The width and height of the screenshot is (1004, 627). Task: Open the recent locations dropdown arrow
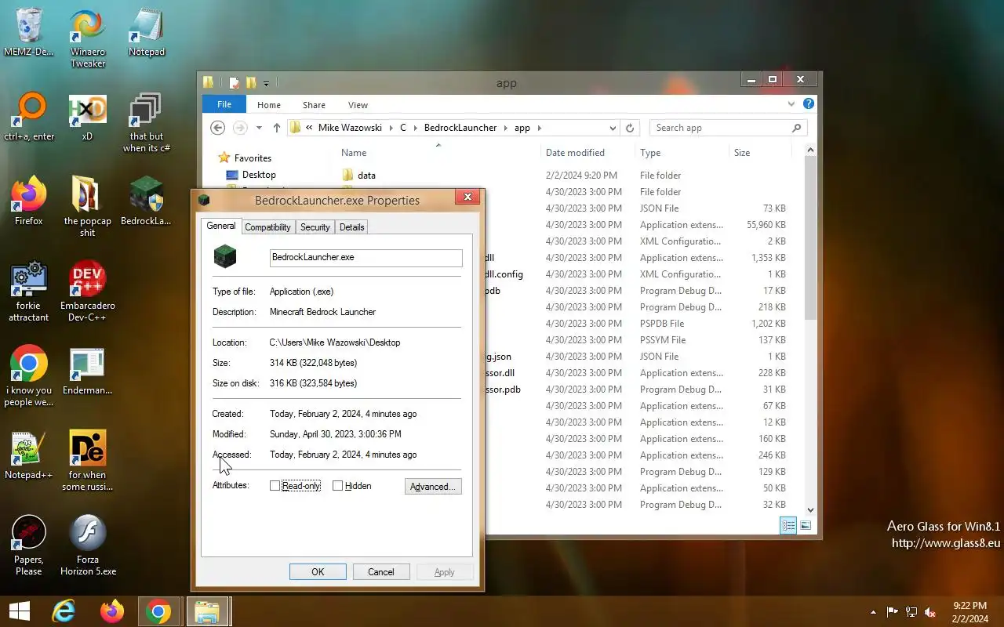pos(258,128)
